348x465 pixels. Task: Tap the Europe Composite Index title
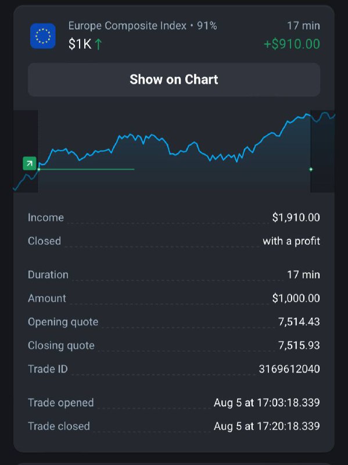[x=127, y=26]
